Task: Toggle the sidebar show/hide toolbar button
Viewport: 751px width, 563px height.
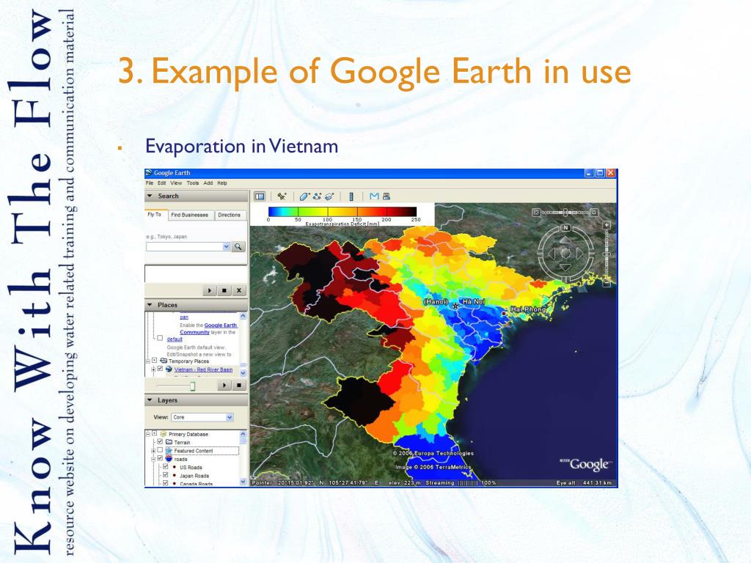Action: pyautogui.click(x=260, y=196)
